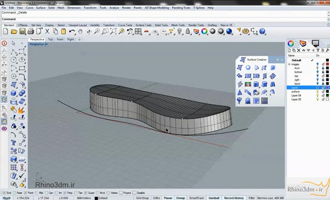
Task: Open the Help question mark icon
Action: pyautogui.click(x=262, y=31)
